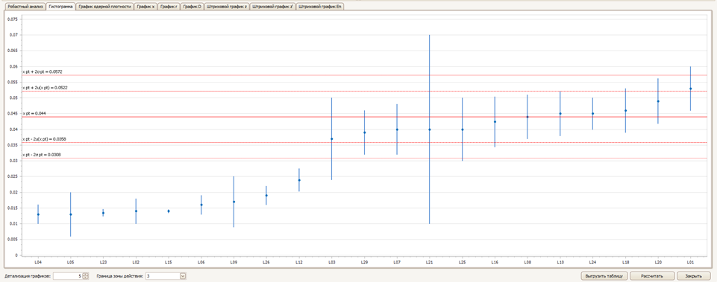The height and width of the screenshot is (282, 717).
Task: Expand the Граница зоны действия dropdown arrow
Action: [183, 276]
